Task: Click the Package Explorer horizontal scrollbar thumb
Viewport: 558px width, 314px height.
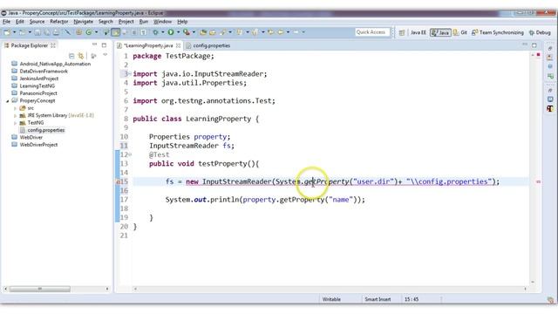Action: pos(39,289)
